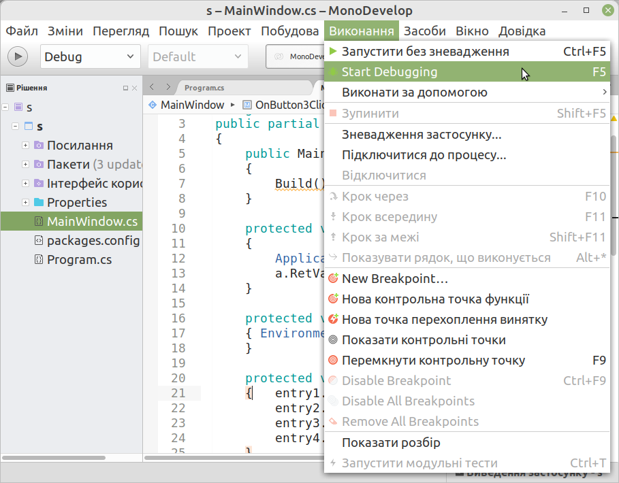Click the Пакети folder icon
619x483 pixels.
pos(39,164)
